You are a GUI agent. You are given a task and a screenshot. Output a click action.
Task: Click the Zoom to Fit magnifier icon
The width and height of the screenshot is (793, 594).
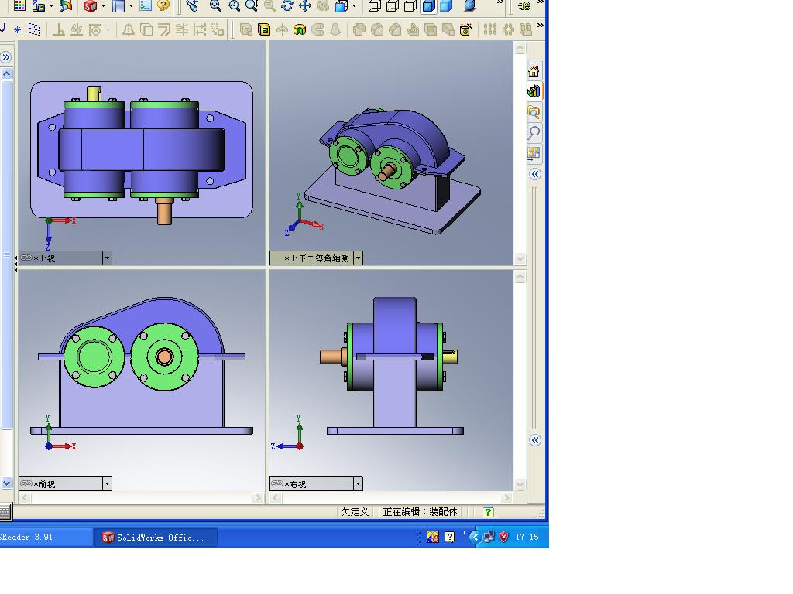[215, 6]
